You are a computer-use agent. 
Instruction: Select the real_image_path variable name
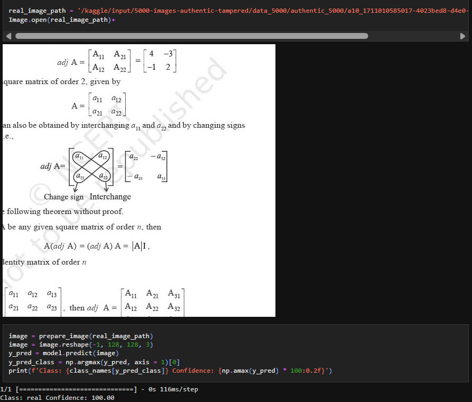tap(37, 10)
